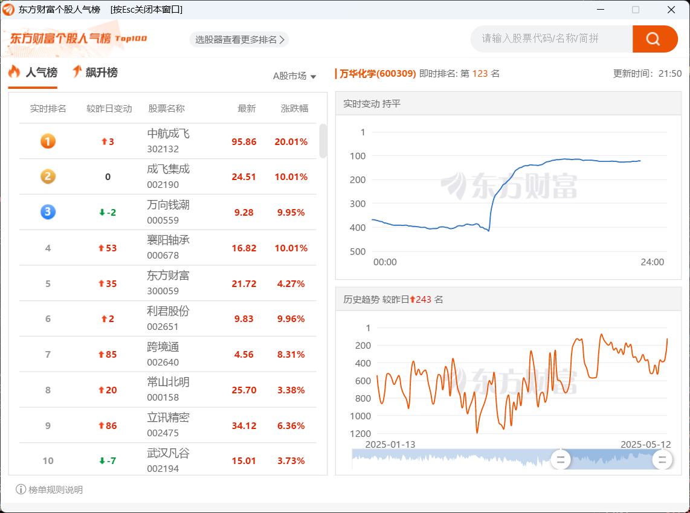This screenshot has height=513, width=690.
Task: Click the down -7 rank change value
Action: pos(108,461)
